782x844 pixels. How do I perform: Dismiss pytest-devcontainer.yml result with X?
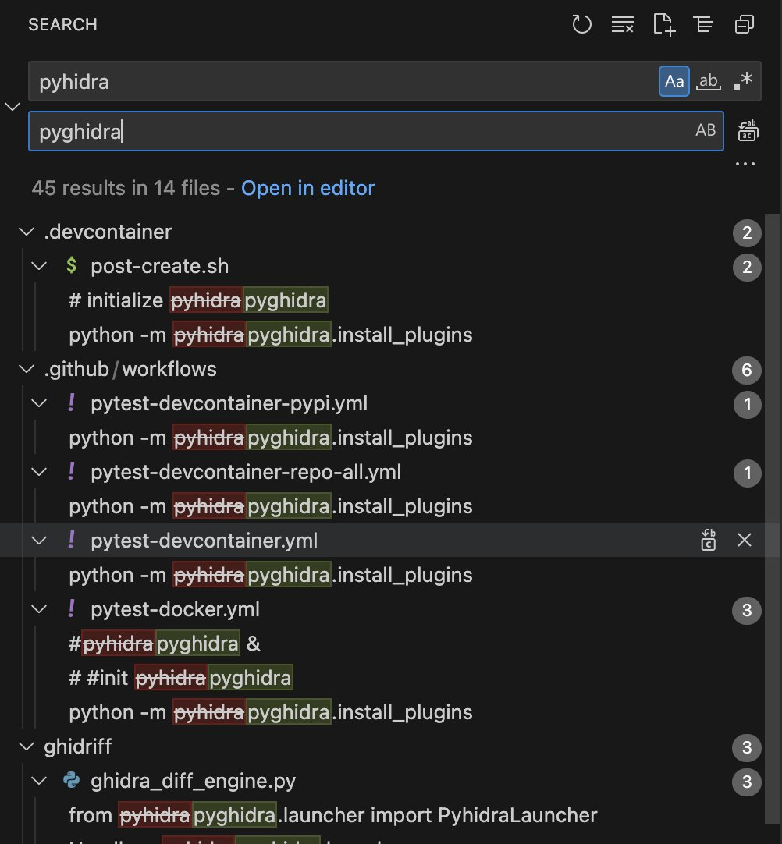(745, 540)
